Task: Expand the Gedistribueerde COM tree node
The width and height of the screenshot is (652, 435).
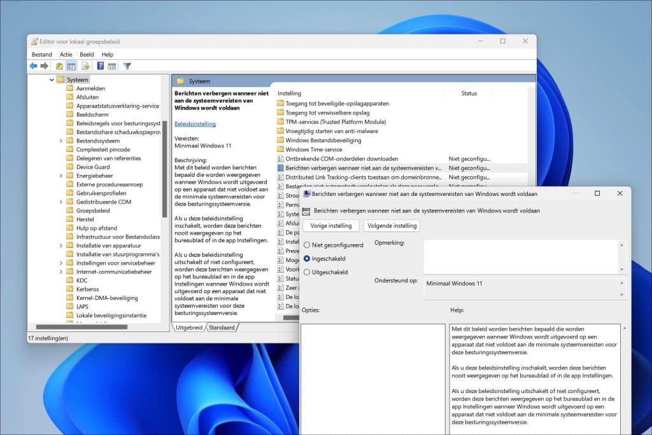Action: (x=60, y=202)
